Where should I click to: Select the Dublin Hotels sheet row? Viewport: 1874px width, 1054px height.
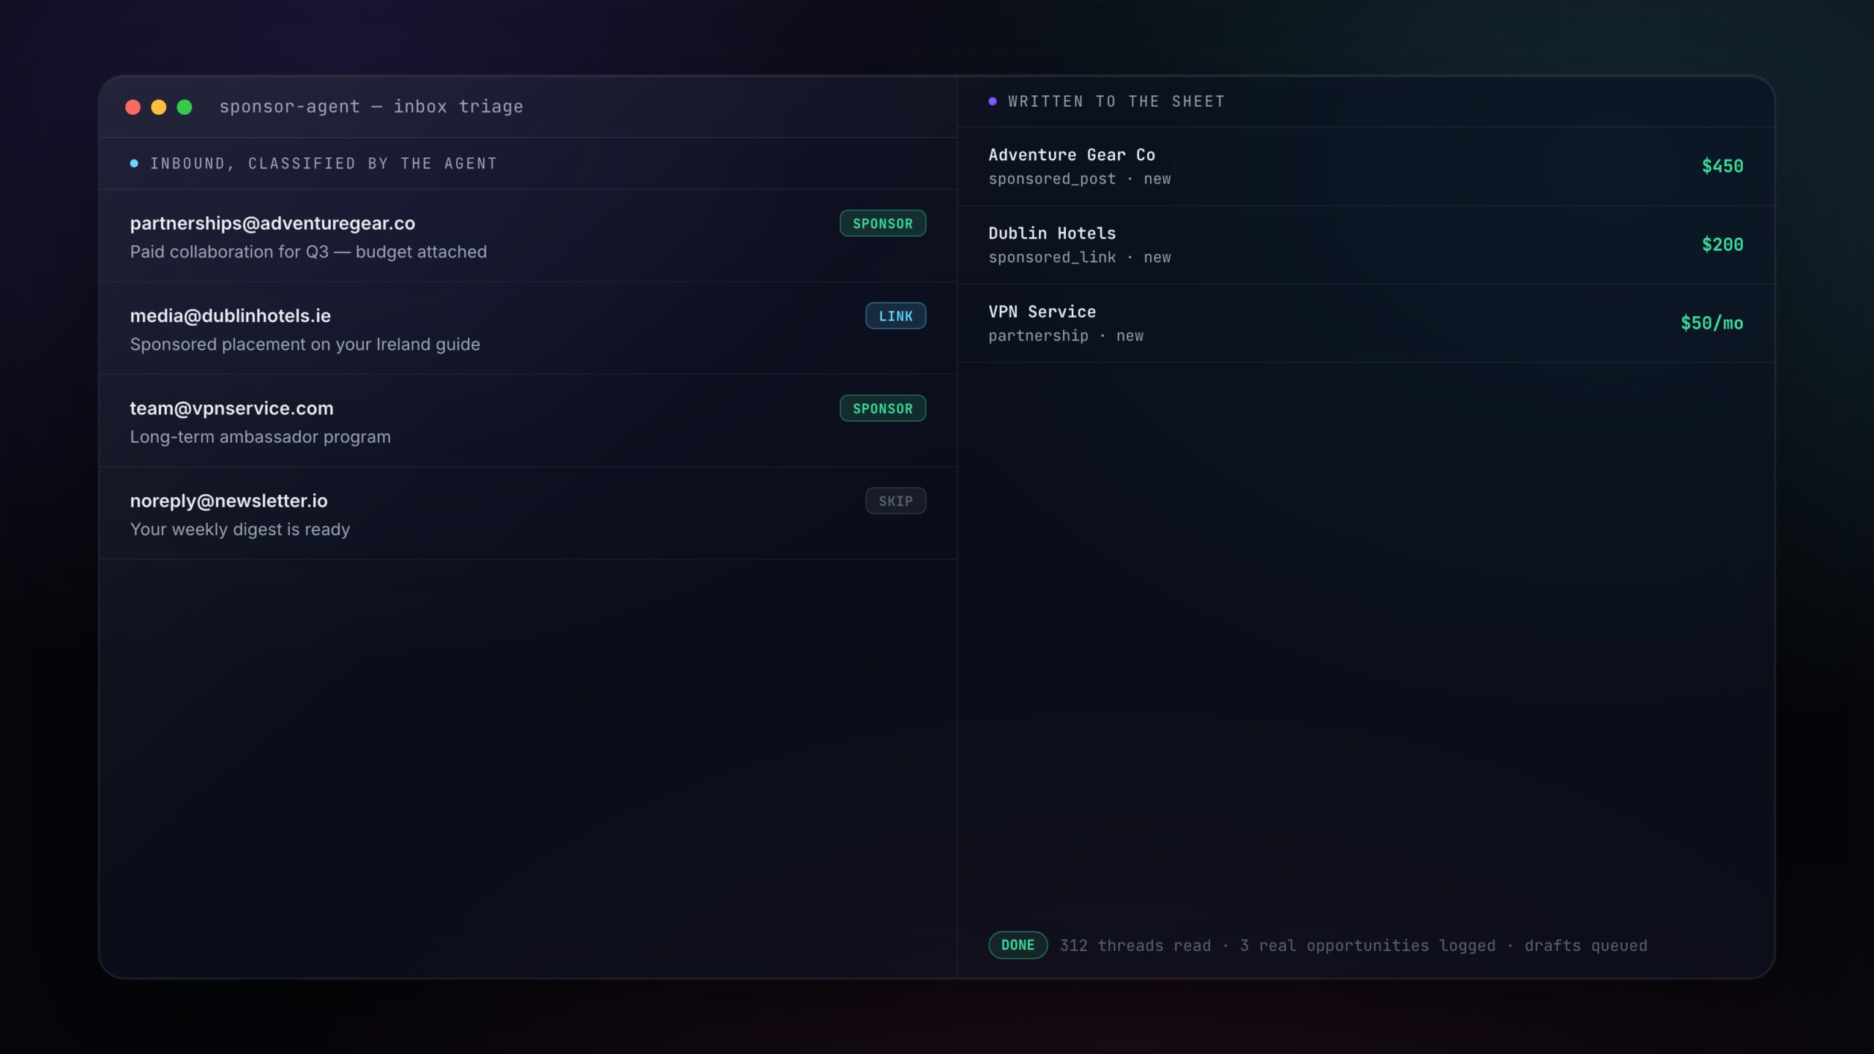click(x=1366, y=244)
